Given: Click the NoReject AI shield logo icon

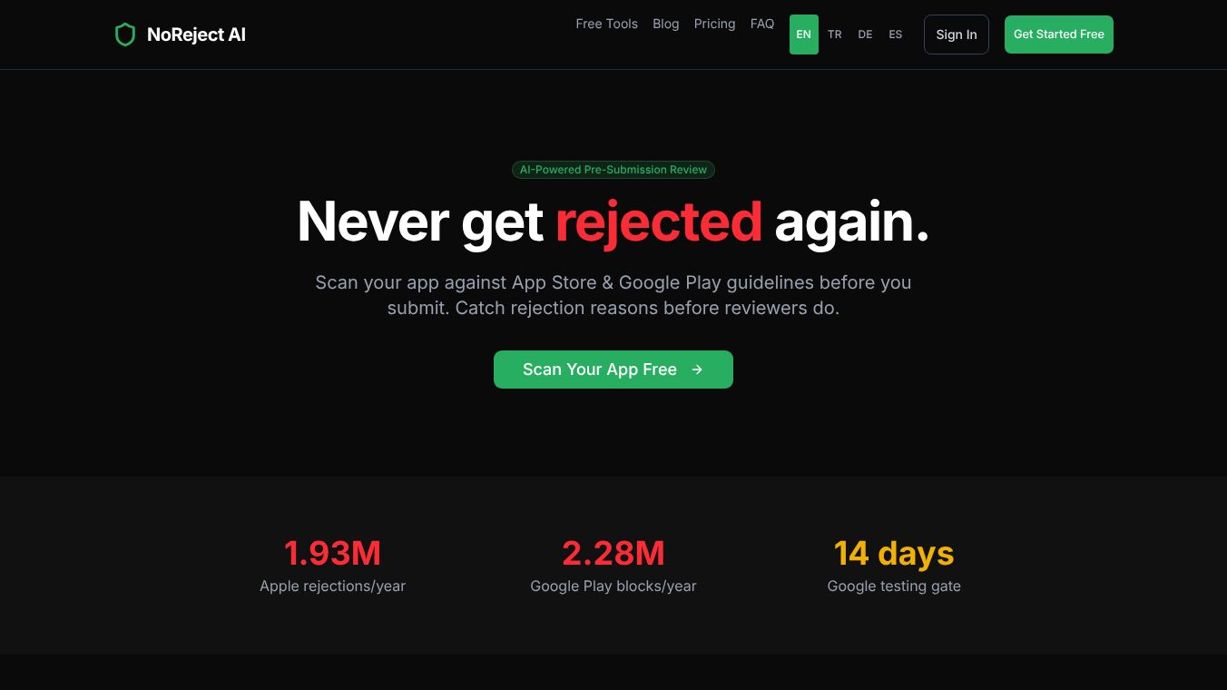Looking at the screenshot, I should tap(125, 34).
